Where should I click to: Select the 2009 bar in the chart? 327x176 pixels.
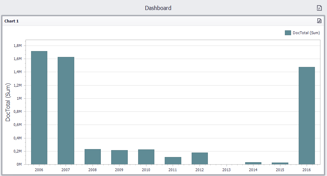click(119, 157)
